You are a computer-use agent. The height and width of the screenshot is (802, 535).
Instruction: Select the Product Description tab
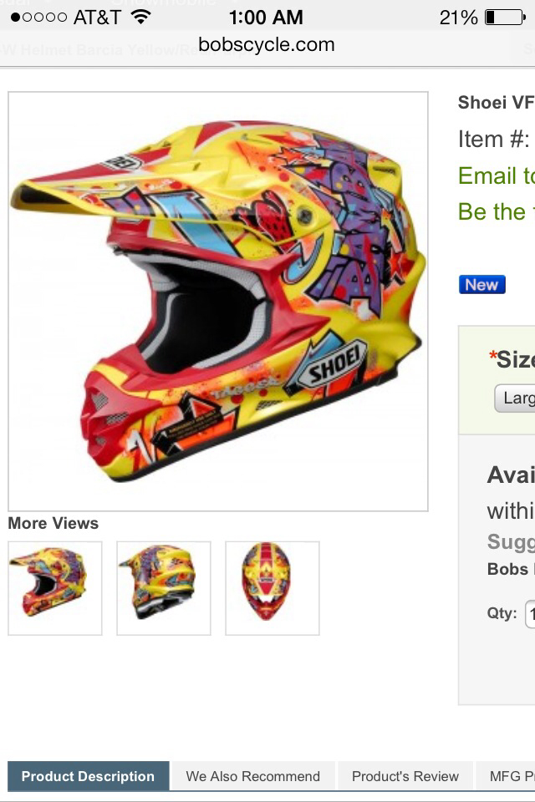pos(88,776)
